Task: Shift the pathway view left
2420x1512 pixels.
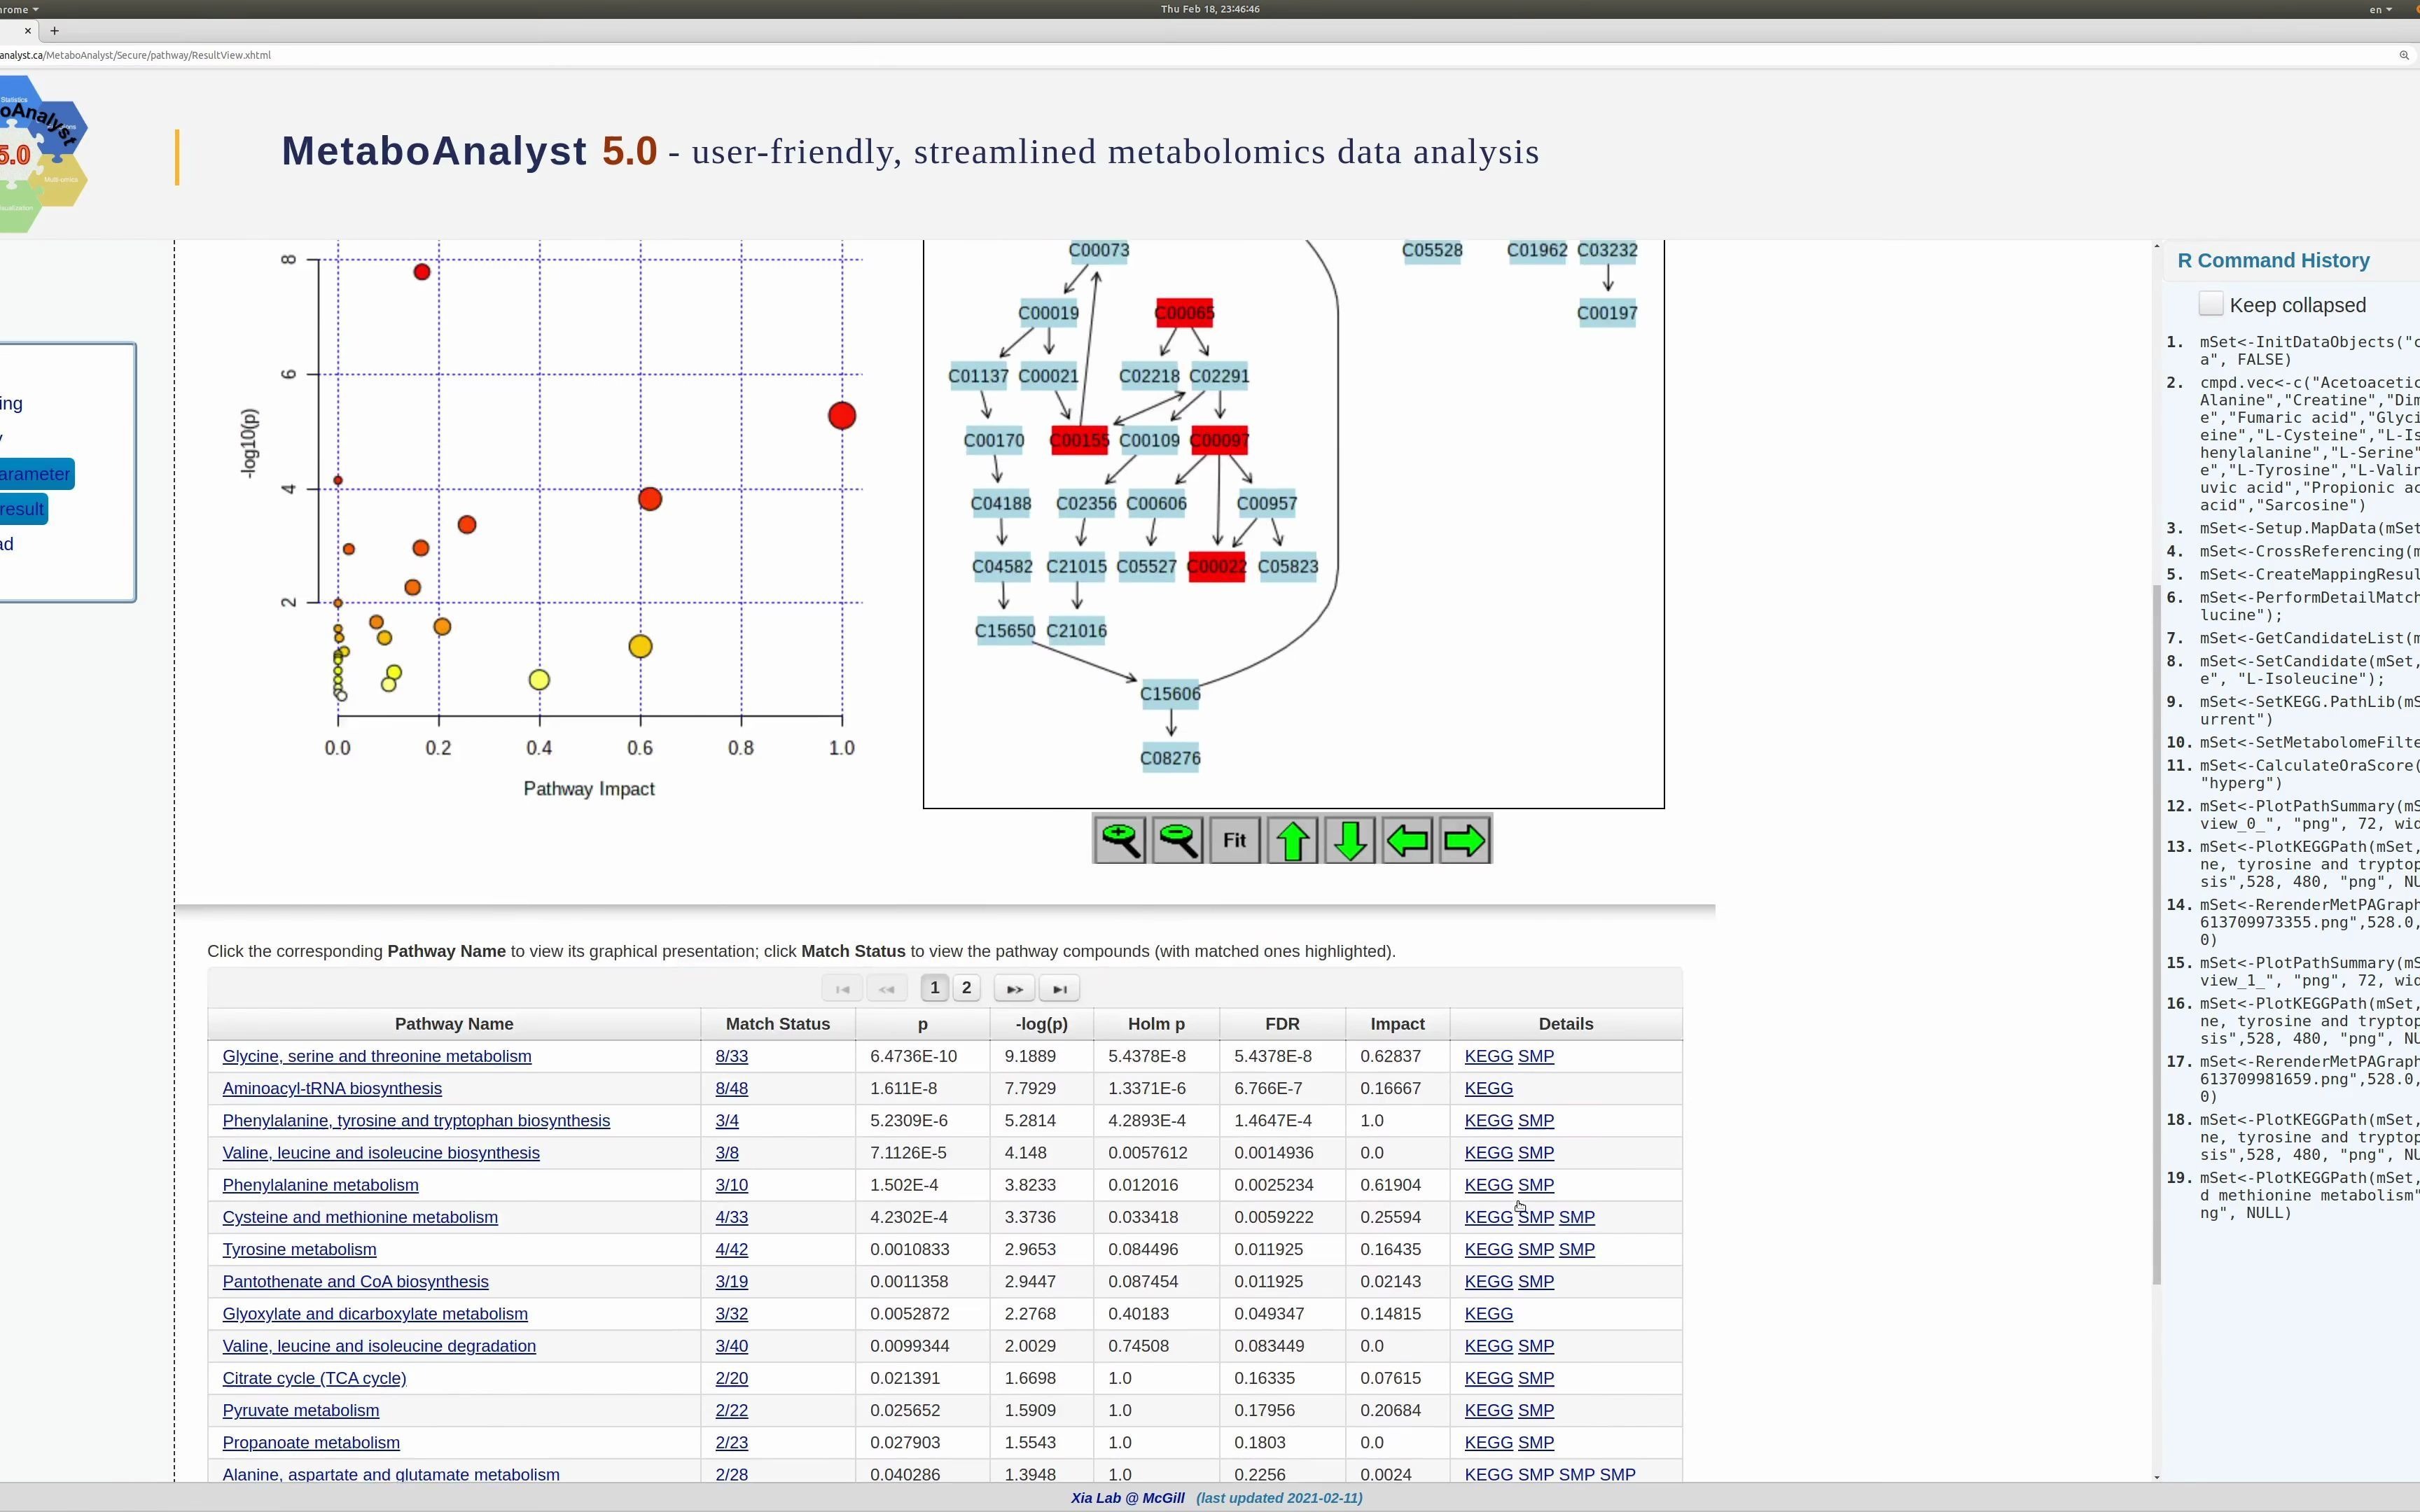Action: click(x=1406, y=839)
